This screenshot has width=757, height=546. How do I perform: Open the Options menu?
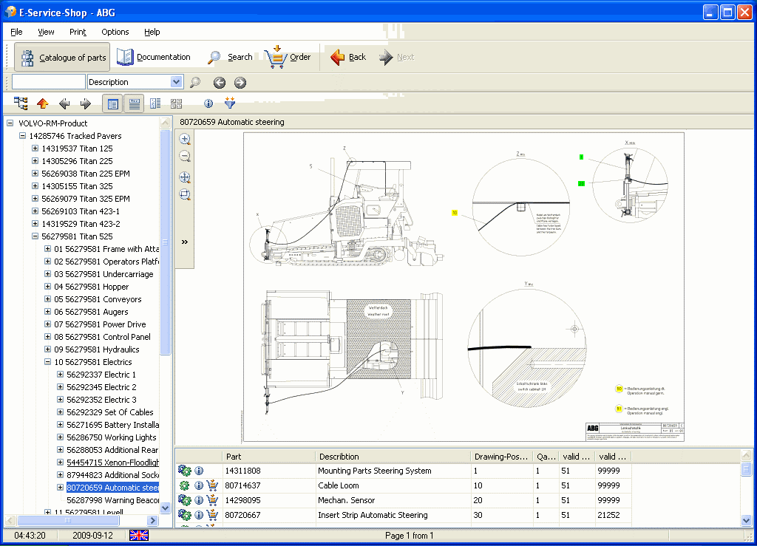click(x=115, y=32)
